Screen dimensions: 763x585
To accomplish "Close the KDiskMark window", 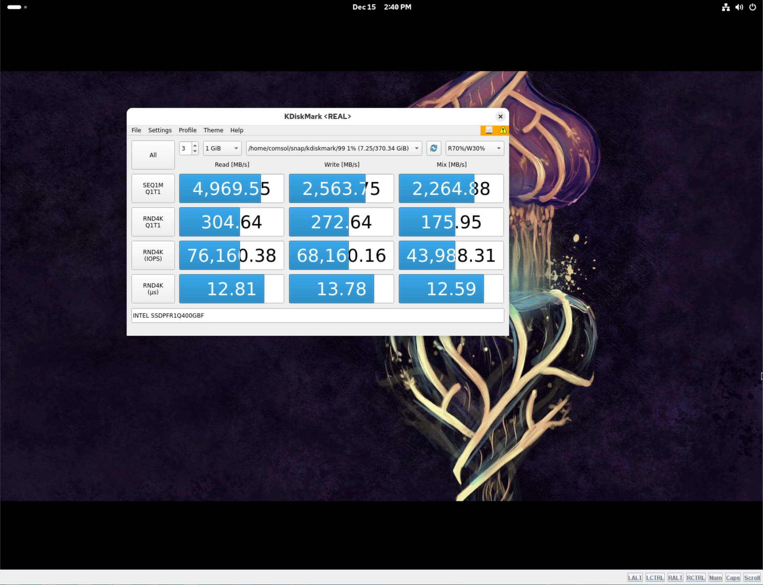I will (x=500, y=117).
